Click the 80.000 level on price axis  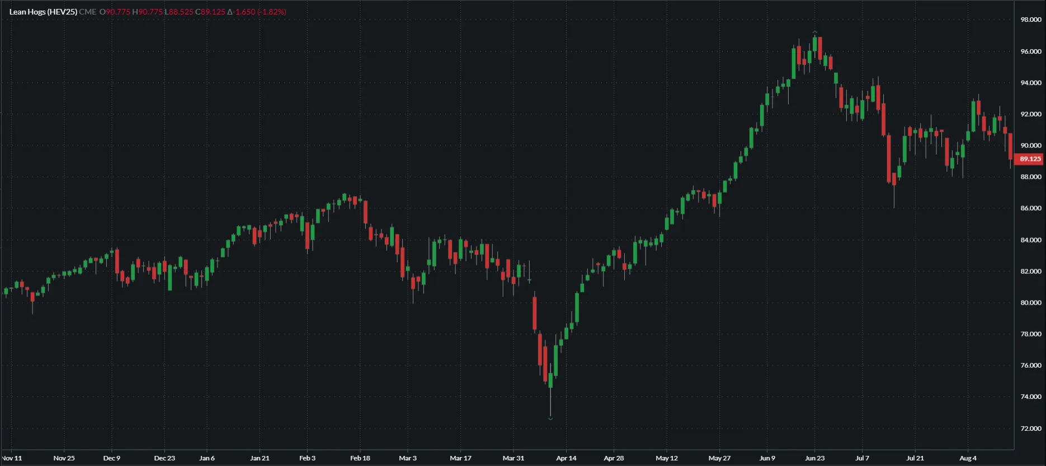(x=1030, y=303)
